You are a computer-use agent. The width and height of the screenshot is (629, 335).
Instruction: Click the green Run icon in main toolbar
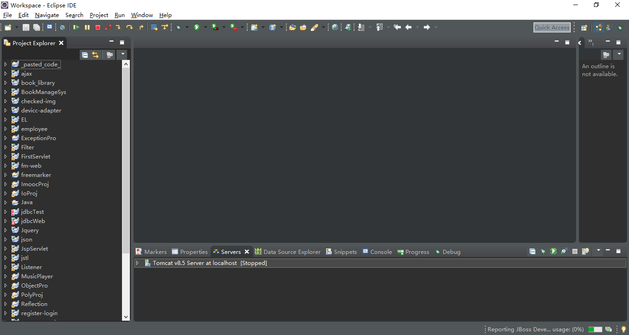[x=197, y=28]
